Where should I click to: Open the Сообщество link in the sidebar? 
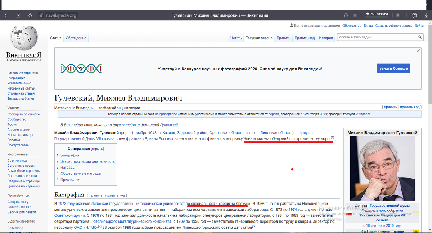click(x=17, y=119)
